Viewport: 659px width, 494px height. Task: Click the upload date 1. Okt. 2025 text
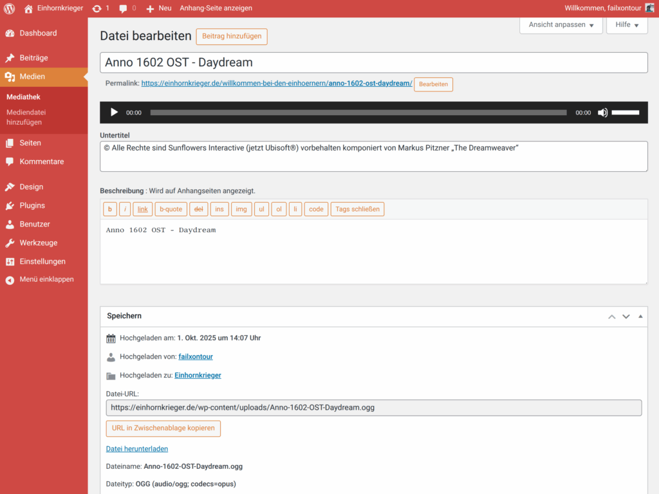click(x=219, y=338)
